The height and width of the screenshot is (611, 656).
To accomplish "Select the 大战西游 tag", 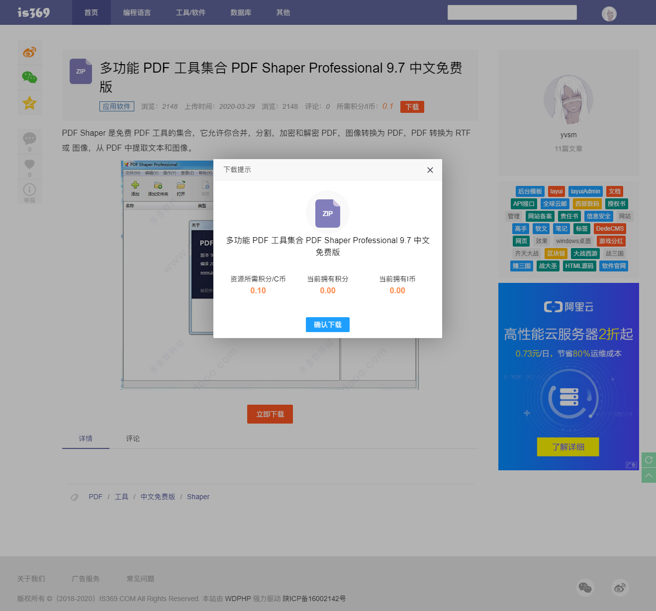I will [585, 254].
